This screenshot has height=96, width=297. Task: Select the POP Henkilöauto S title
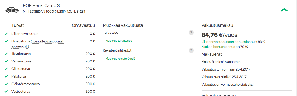tap(41, 6)
